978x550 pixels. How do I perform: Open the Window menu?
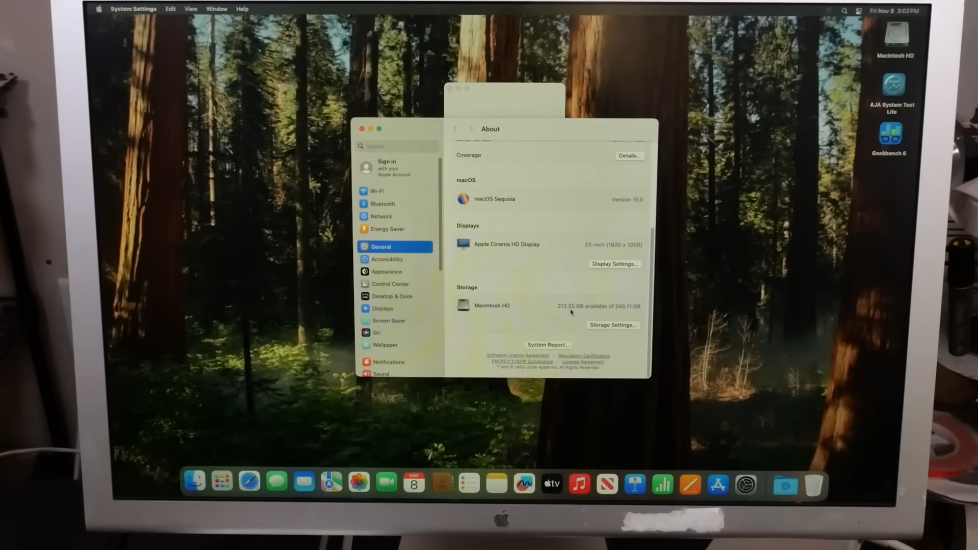click(x=216, y=9)
